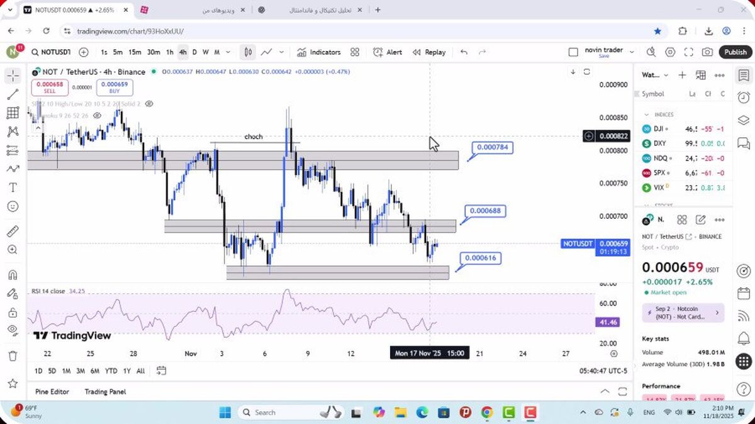
Task: Open object tree layers icon in right sidebar
Action: pyautogui.click(x=744, y=120)
